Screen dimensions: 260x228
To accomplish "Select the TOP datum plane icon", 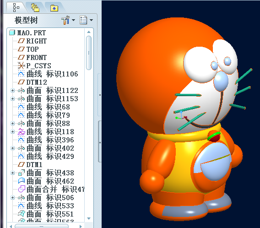I will pyautogui.click(x=21, y=49).
